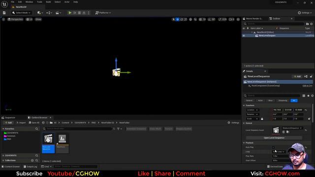Click Save All in Content Browser
The width and height of the screenshot is (315, 177).
34,122
